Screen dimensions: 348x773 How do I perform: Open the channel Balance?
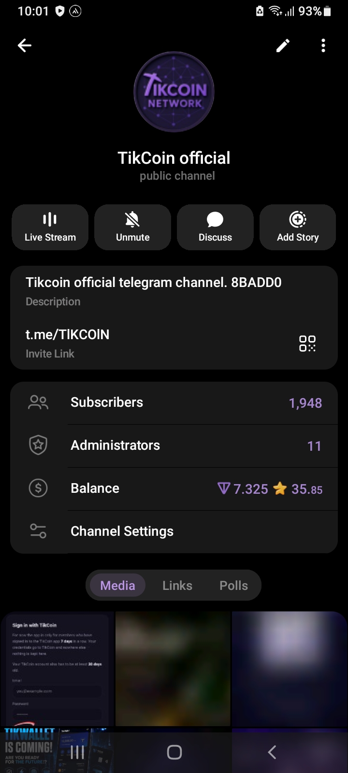[x=174, y=489]
